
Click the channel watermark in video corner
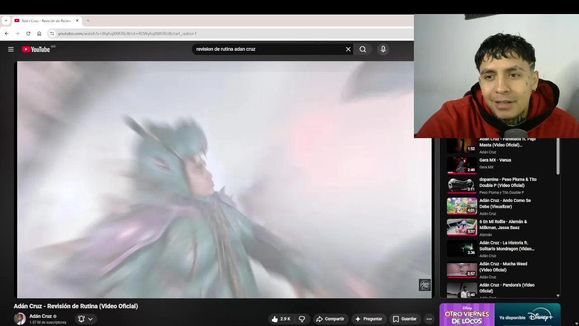pyautogui.click(x=425, y=285)
